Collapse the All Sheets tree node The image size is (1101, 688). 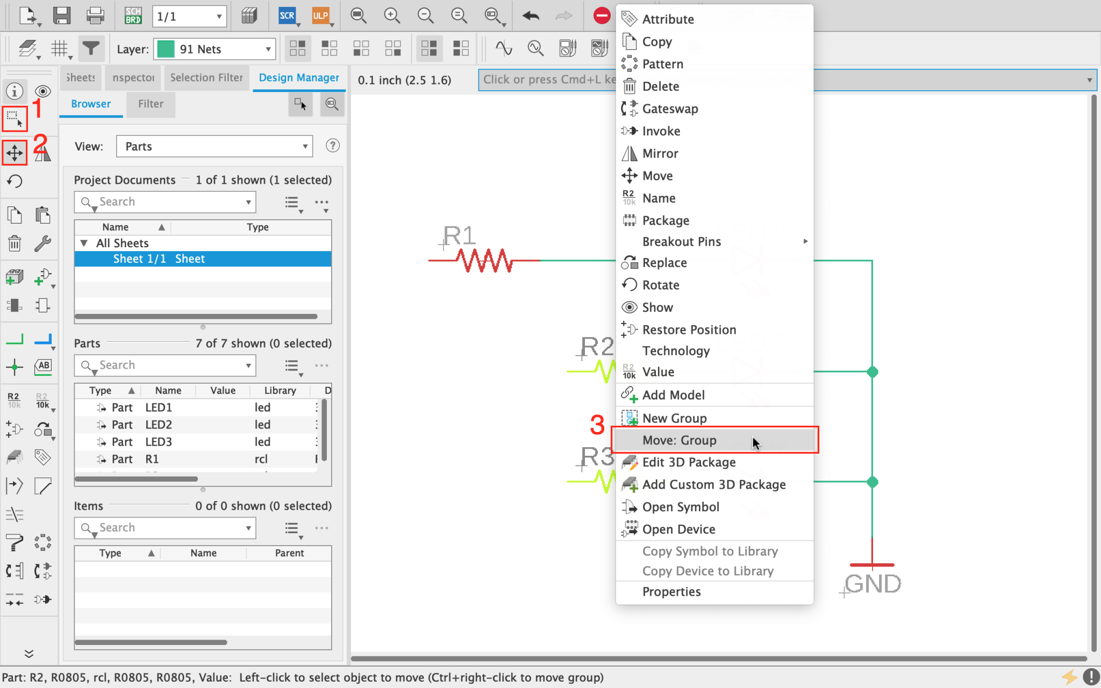[84, 243]
